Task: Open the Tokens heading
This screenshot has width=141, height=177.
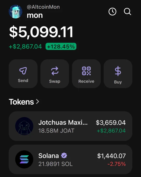Action: pos(21,102)
